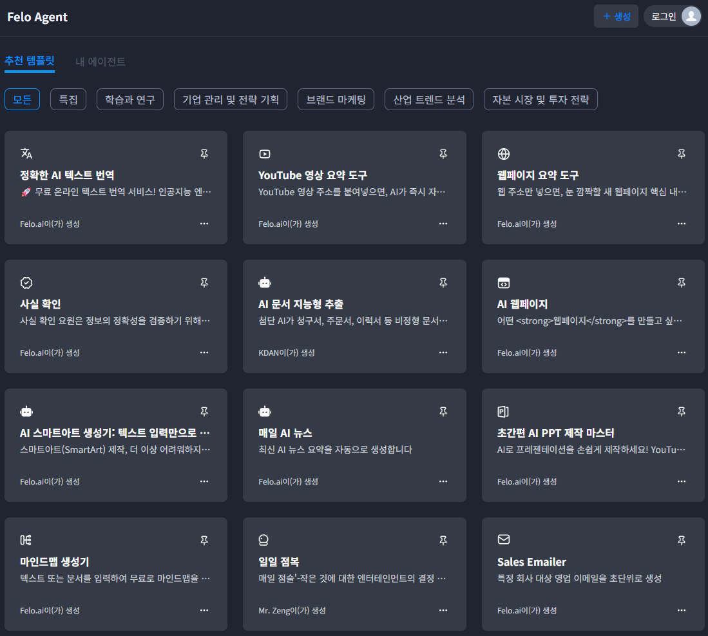Screen dimensions: 708x636
Task: Open more options for YouTube 영상 요약 도구
Action: pyautogui.click(x=443, y=224)
